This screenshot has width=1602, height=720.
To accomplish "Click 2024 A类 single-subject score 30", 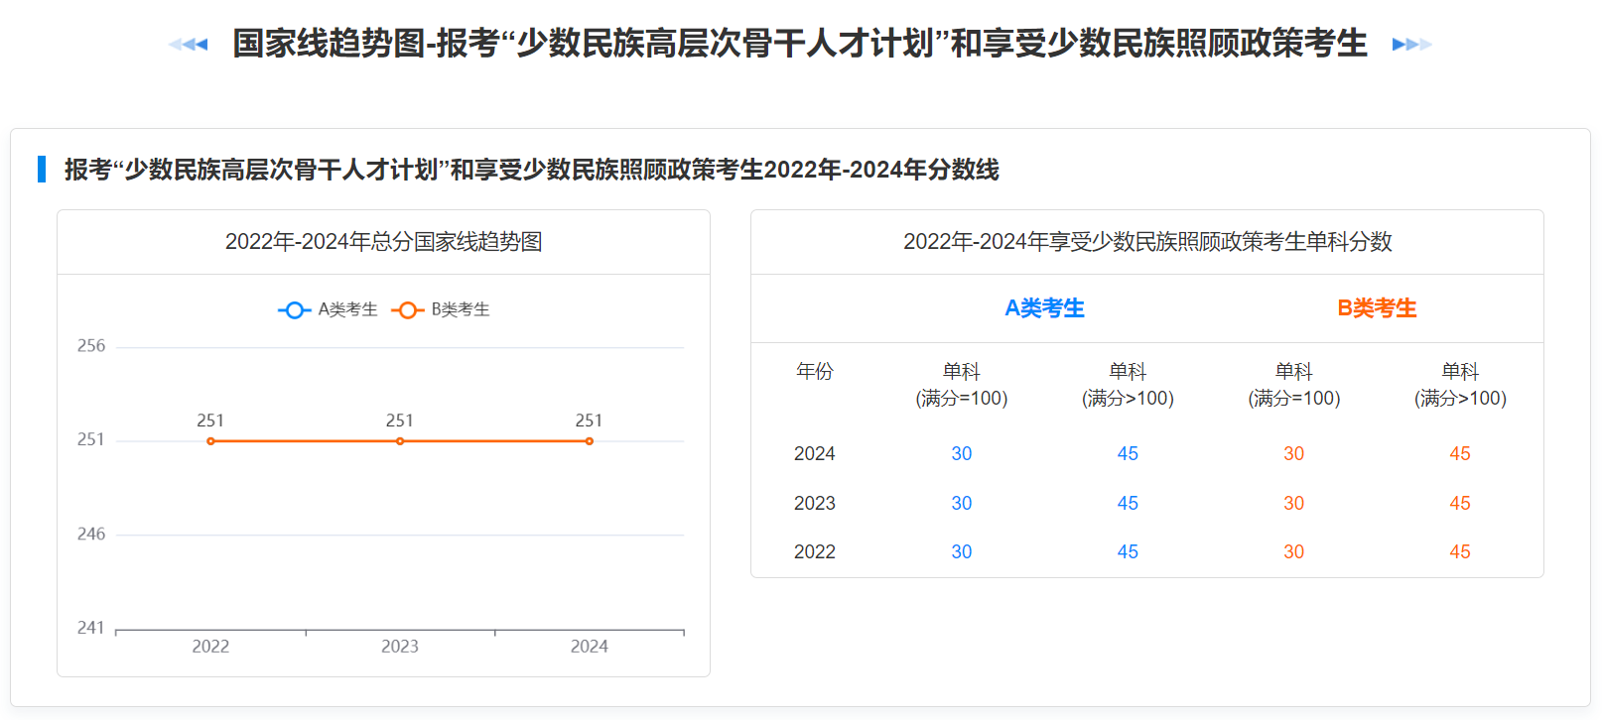I will pyautogui.click(x=962, y=453).
